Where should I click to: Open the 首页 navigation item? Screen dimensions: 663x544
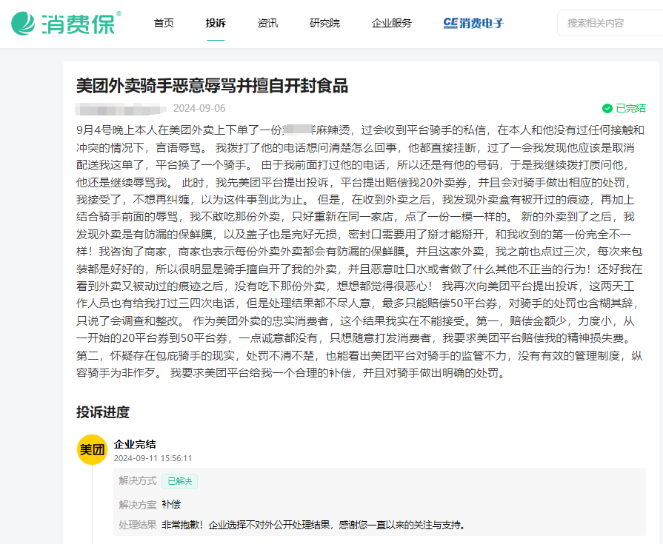163,23
